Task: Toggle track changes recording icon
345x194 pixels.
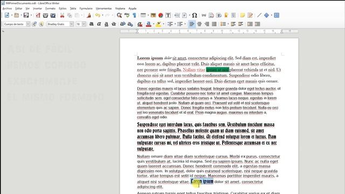Action: pyautogui.click(x=250, y=15)
